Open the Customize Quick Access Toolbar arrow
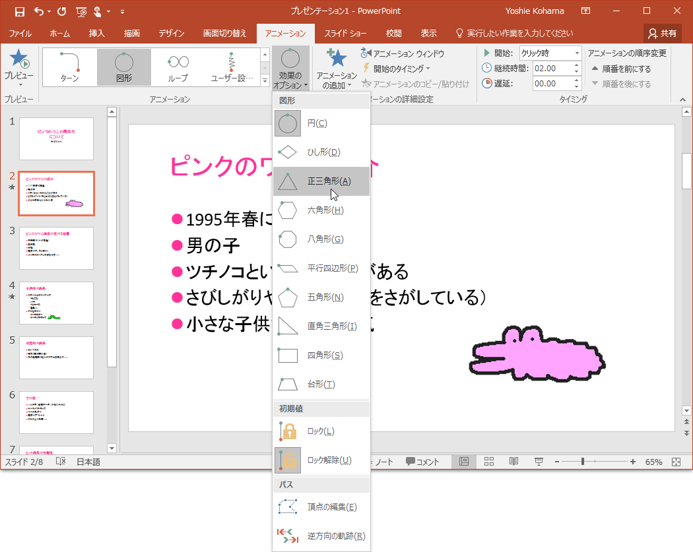693x552 pixels. tap(122, 12)
